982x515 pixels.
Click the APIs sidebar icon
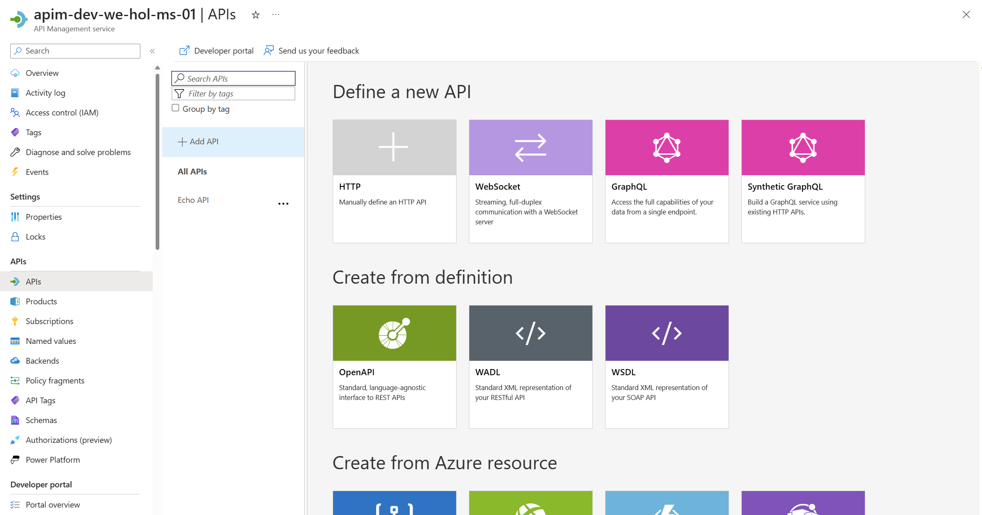click(x=15, y=282)
